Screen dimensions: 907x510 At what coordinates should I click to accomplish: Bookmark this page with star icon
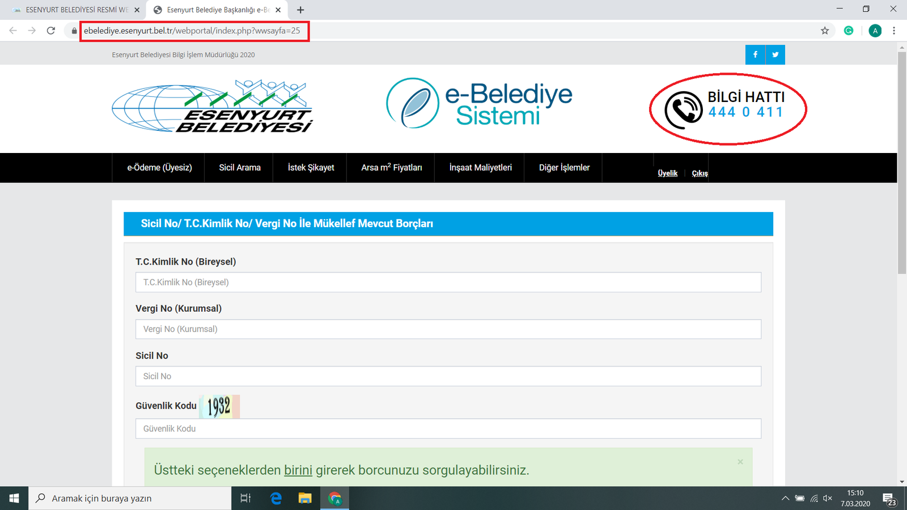point(825,31)
